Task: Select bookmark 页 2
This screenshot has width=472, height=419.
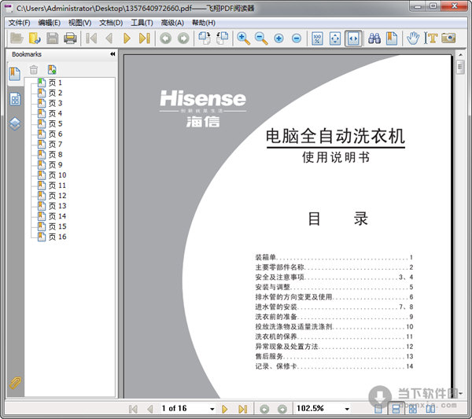Action: pos(55,93)
